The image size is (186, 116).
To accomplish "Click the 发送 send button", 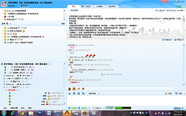I will coord(177,108).
